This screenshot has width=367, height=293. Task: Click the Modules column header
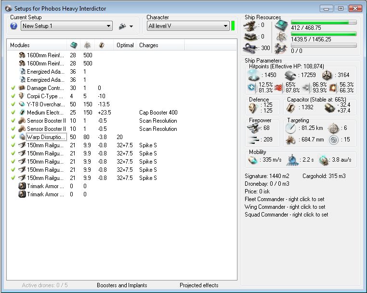[x=37, y=45]
